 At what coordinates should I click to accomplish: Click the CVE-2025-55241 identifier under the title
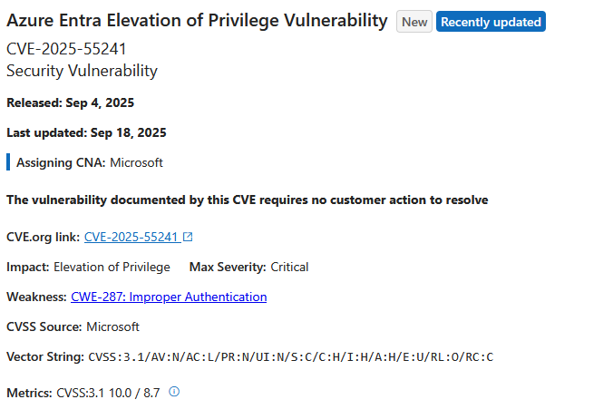click(66, 49)
